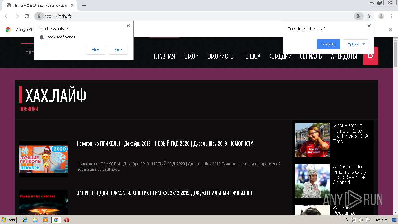Click the scrollbar down arrow
Image resolution: width=398 pixels, height=224 pixels.
click(x=396, y=213)
